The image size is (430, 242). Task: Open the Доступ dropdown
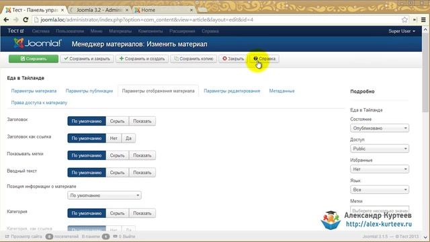pyautogui.click(x=380, y=149)
